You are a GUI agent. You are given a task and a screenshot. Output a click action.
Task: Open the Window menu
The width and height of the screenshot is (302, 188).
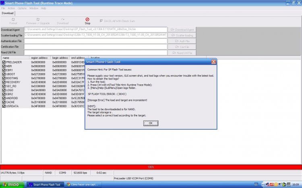pos(34,8)
